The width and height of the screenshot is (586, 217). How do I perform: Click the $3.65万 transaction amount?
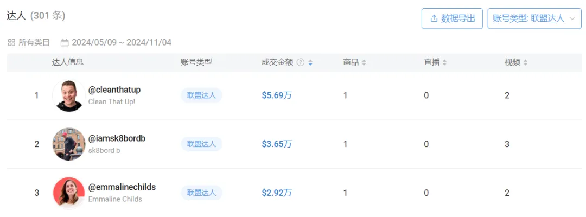coord(277,144)
